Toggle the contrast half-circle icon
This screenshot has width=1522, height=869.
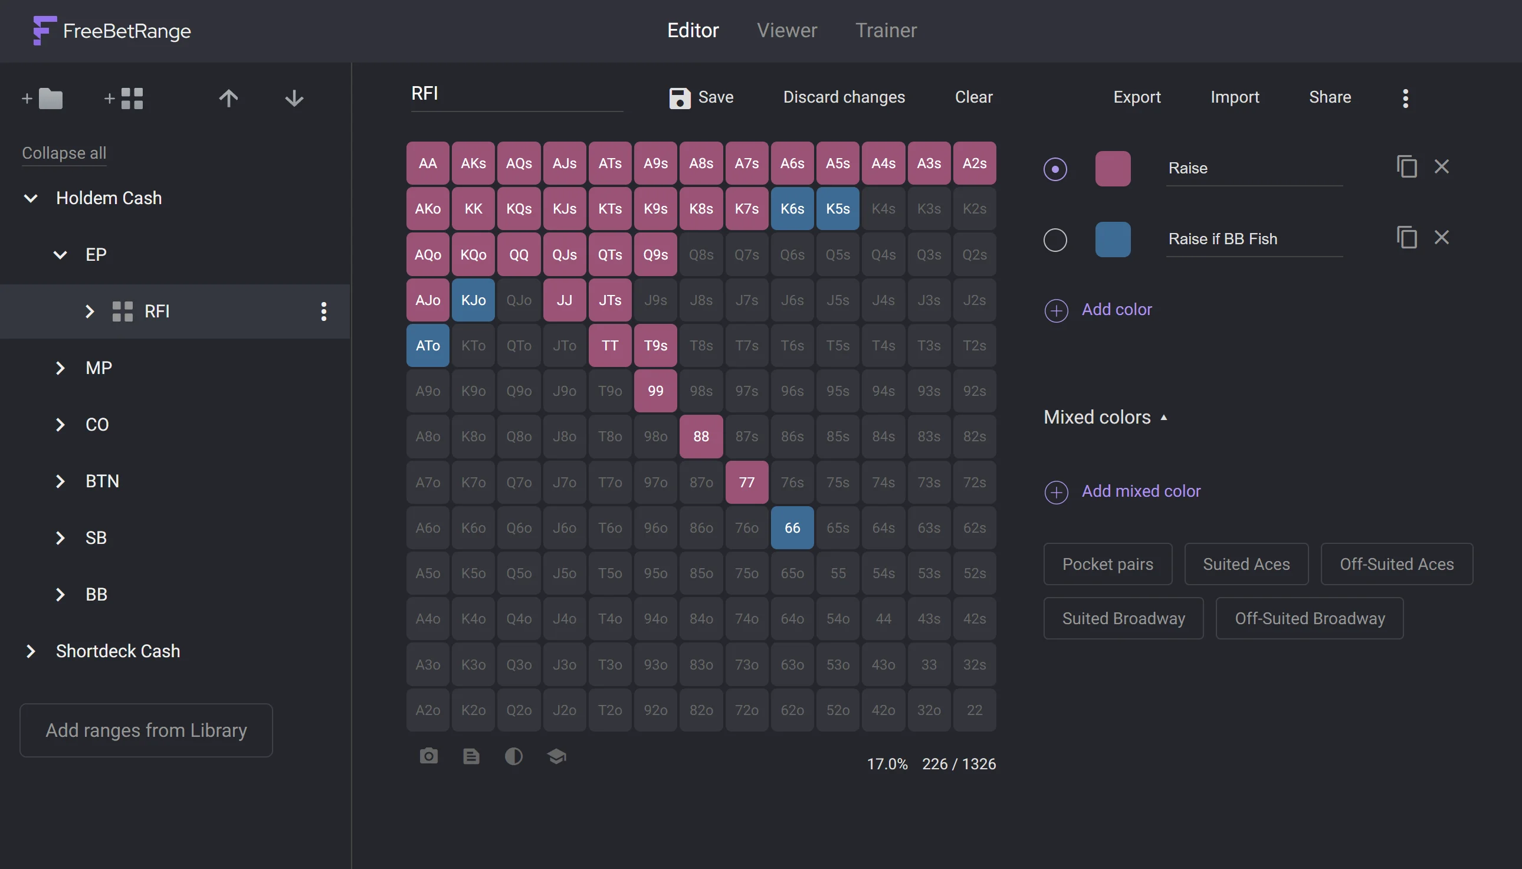click(x=514, y=756)
